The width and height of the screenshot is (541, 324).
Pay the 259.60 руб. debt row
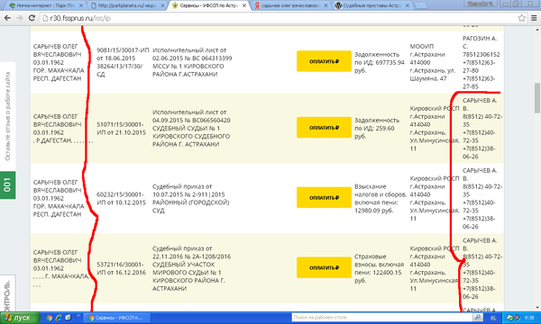tap(324, 128)
